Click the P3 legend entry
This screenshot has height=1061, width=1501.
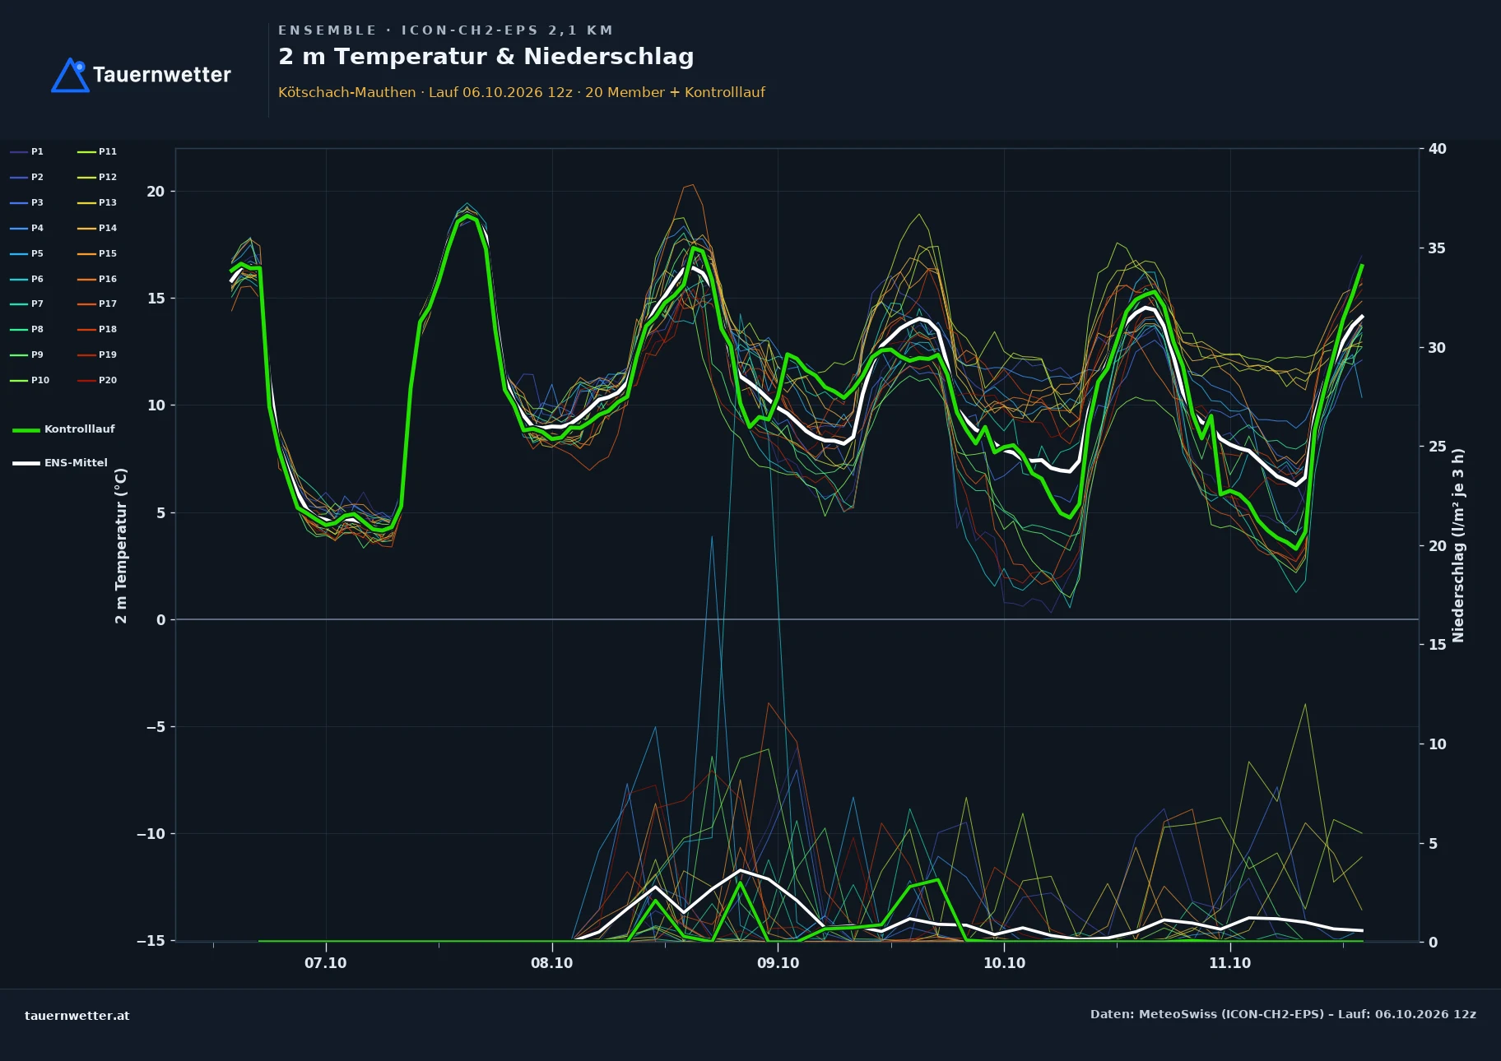[26, 202]
